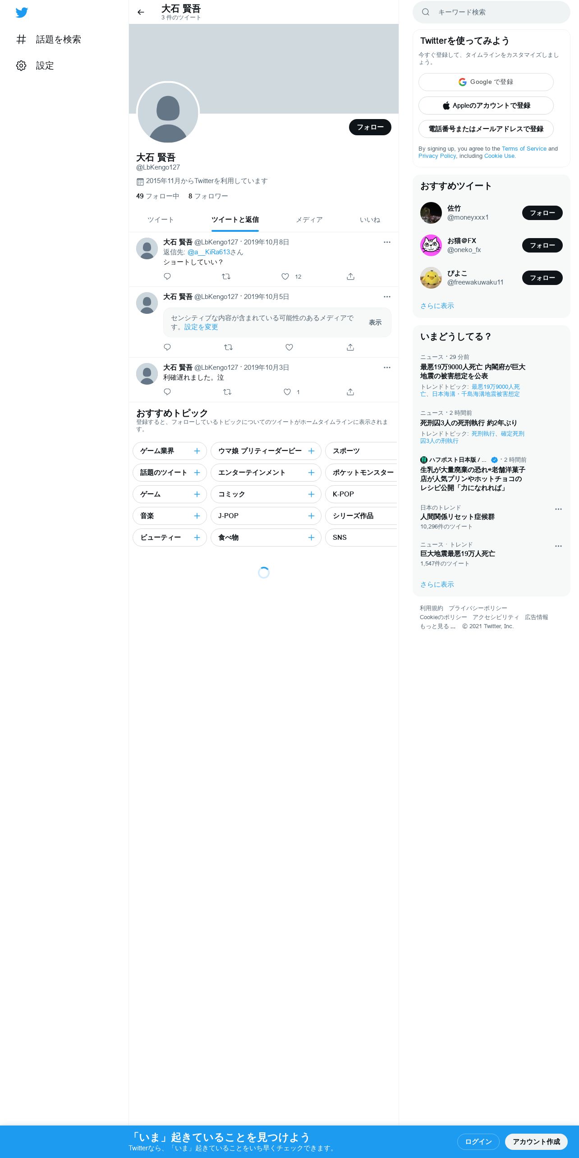The height and width of the screenshot is (1158, 579).
Task: Reply to the sensitive media tweet
Action: click(x=167, y=347)
